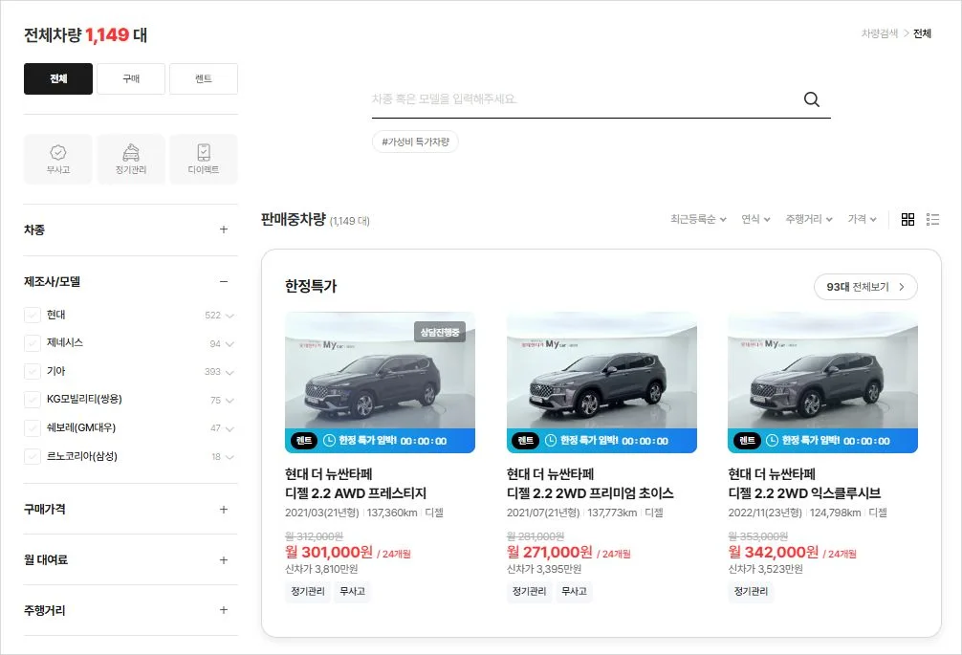The height and width of the screenshot is (655, 962).
Task: Switch to the 구매 tab
Action: [x=130, y=78]
